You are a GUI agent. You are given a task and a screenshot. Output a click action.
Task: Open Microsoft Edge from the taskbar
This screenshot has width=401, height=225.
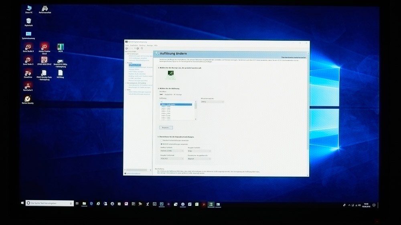coord(91,203)
